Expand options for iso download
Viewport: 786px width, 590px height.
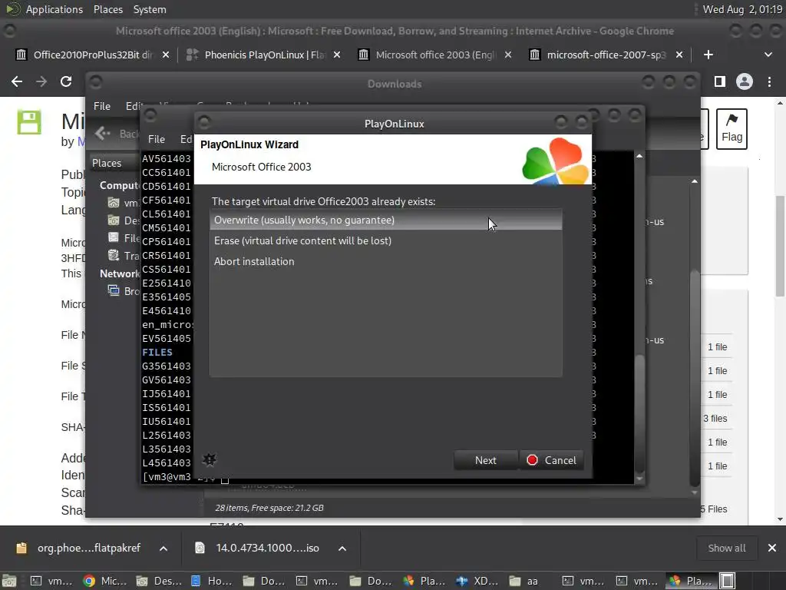342,549
